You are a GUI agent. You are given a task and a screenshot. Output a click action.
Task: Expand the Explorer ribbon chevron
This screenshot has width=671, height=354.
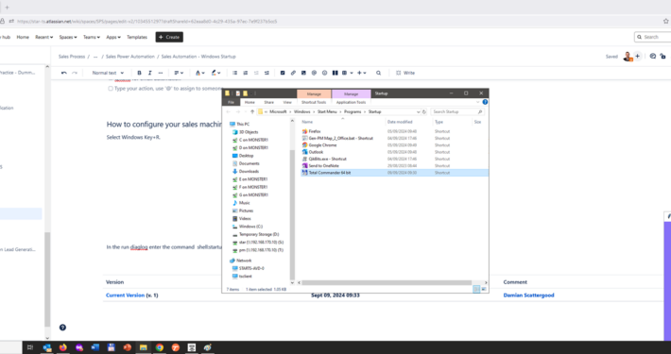click(x=478, y=102)
